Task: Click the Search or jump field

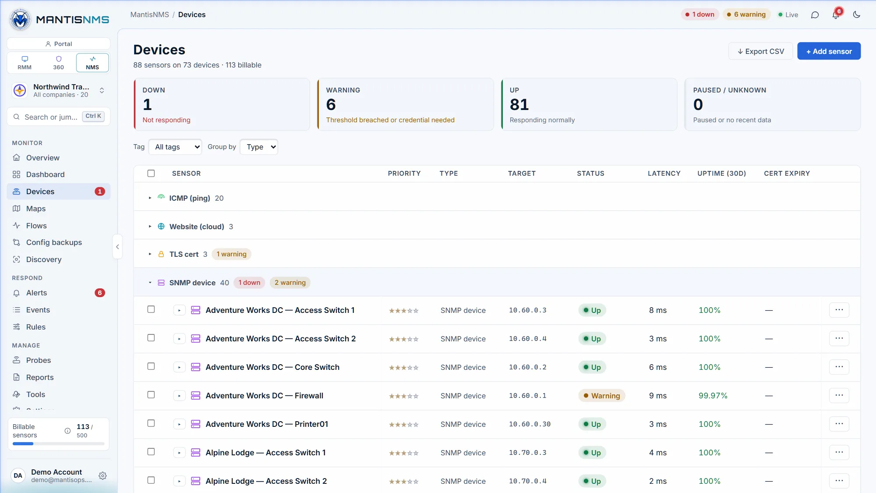Action: point(59,117)
